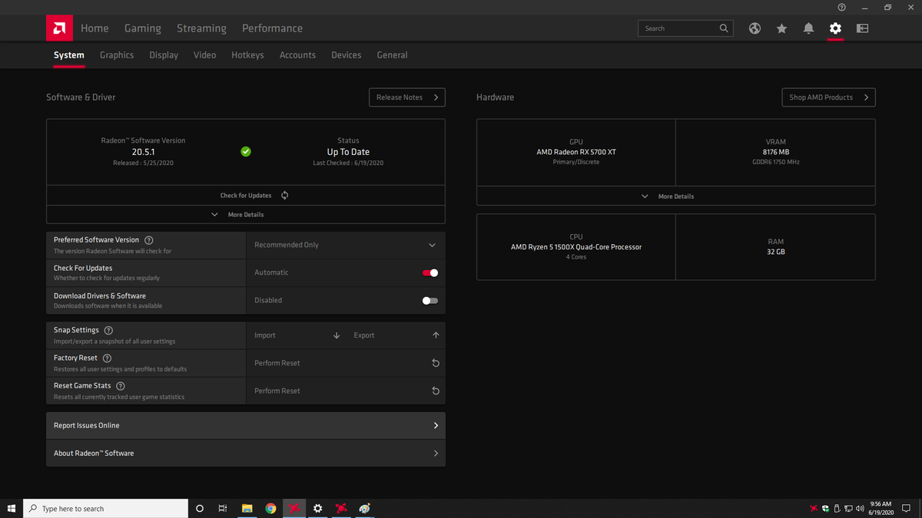Image resolution: width=922 pixels, height=518 pixels.
Task: Click the globe language icon
Action: [755, 28]
